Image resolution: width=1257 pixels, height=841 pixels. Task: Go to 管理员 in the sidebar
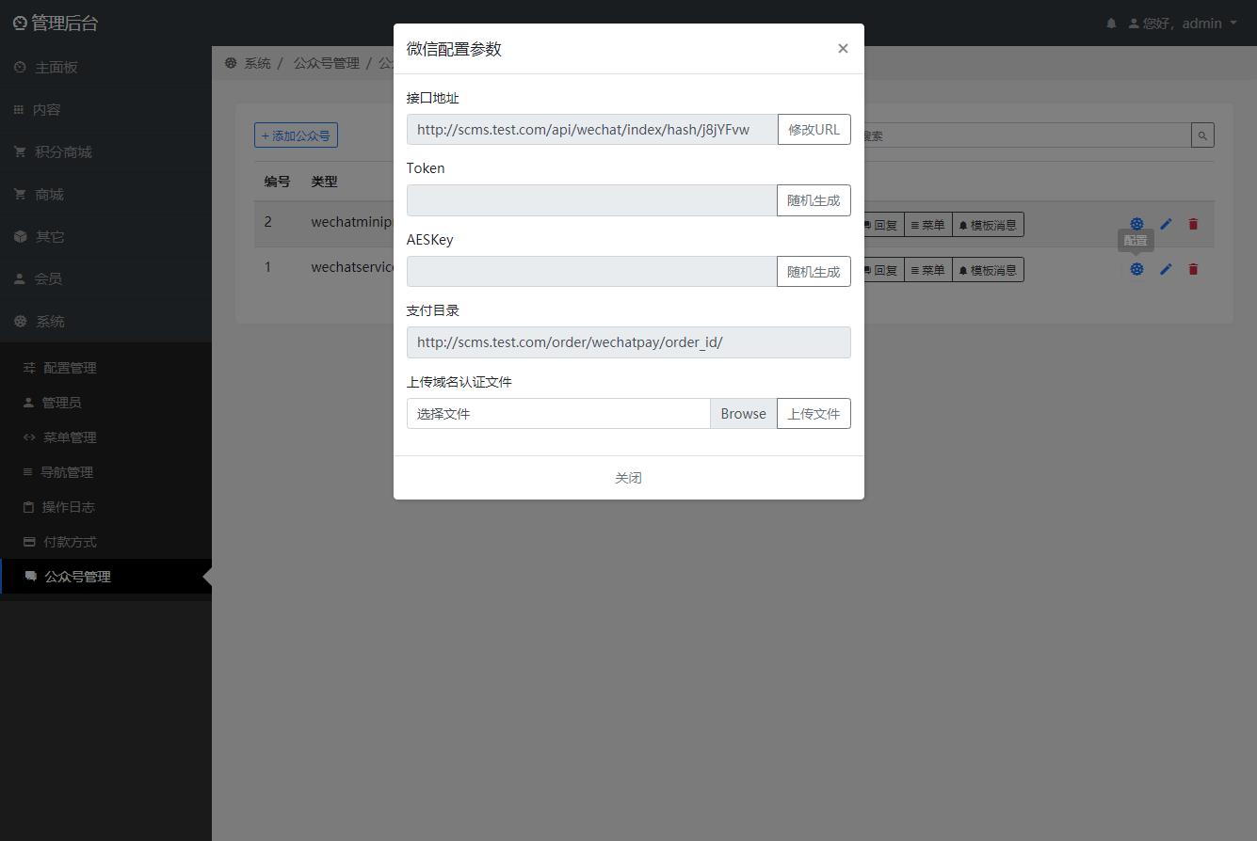(105, 403)
